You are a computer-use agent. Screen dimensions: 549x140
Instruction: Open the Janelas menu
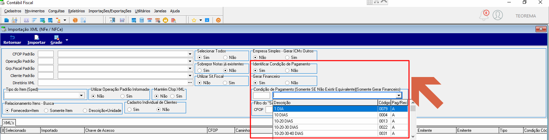pyautogui.click(x=160, y=11)
